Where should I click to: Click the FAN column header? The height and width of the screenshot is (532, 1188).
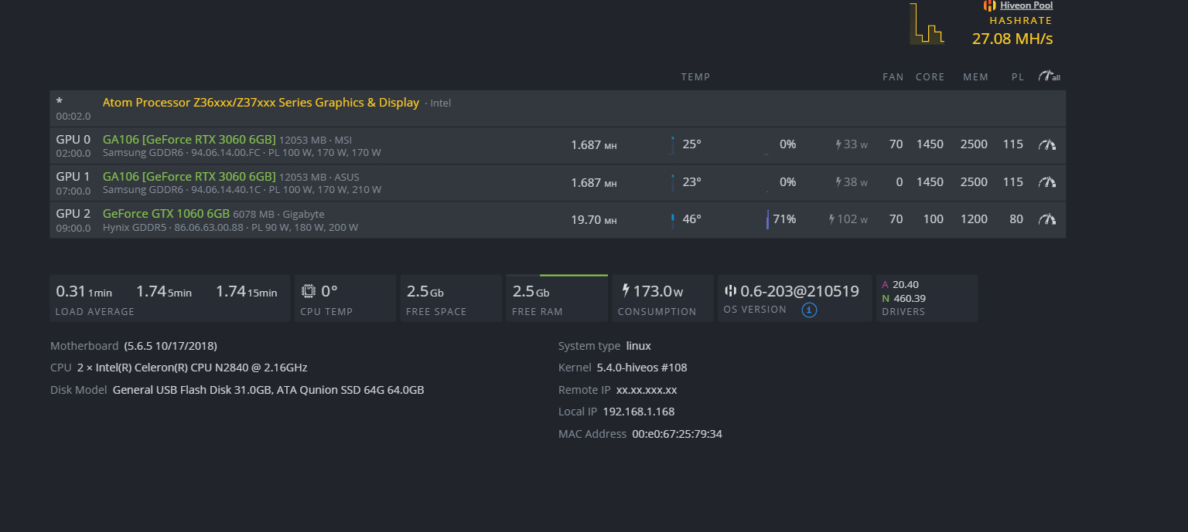(893, 77)
